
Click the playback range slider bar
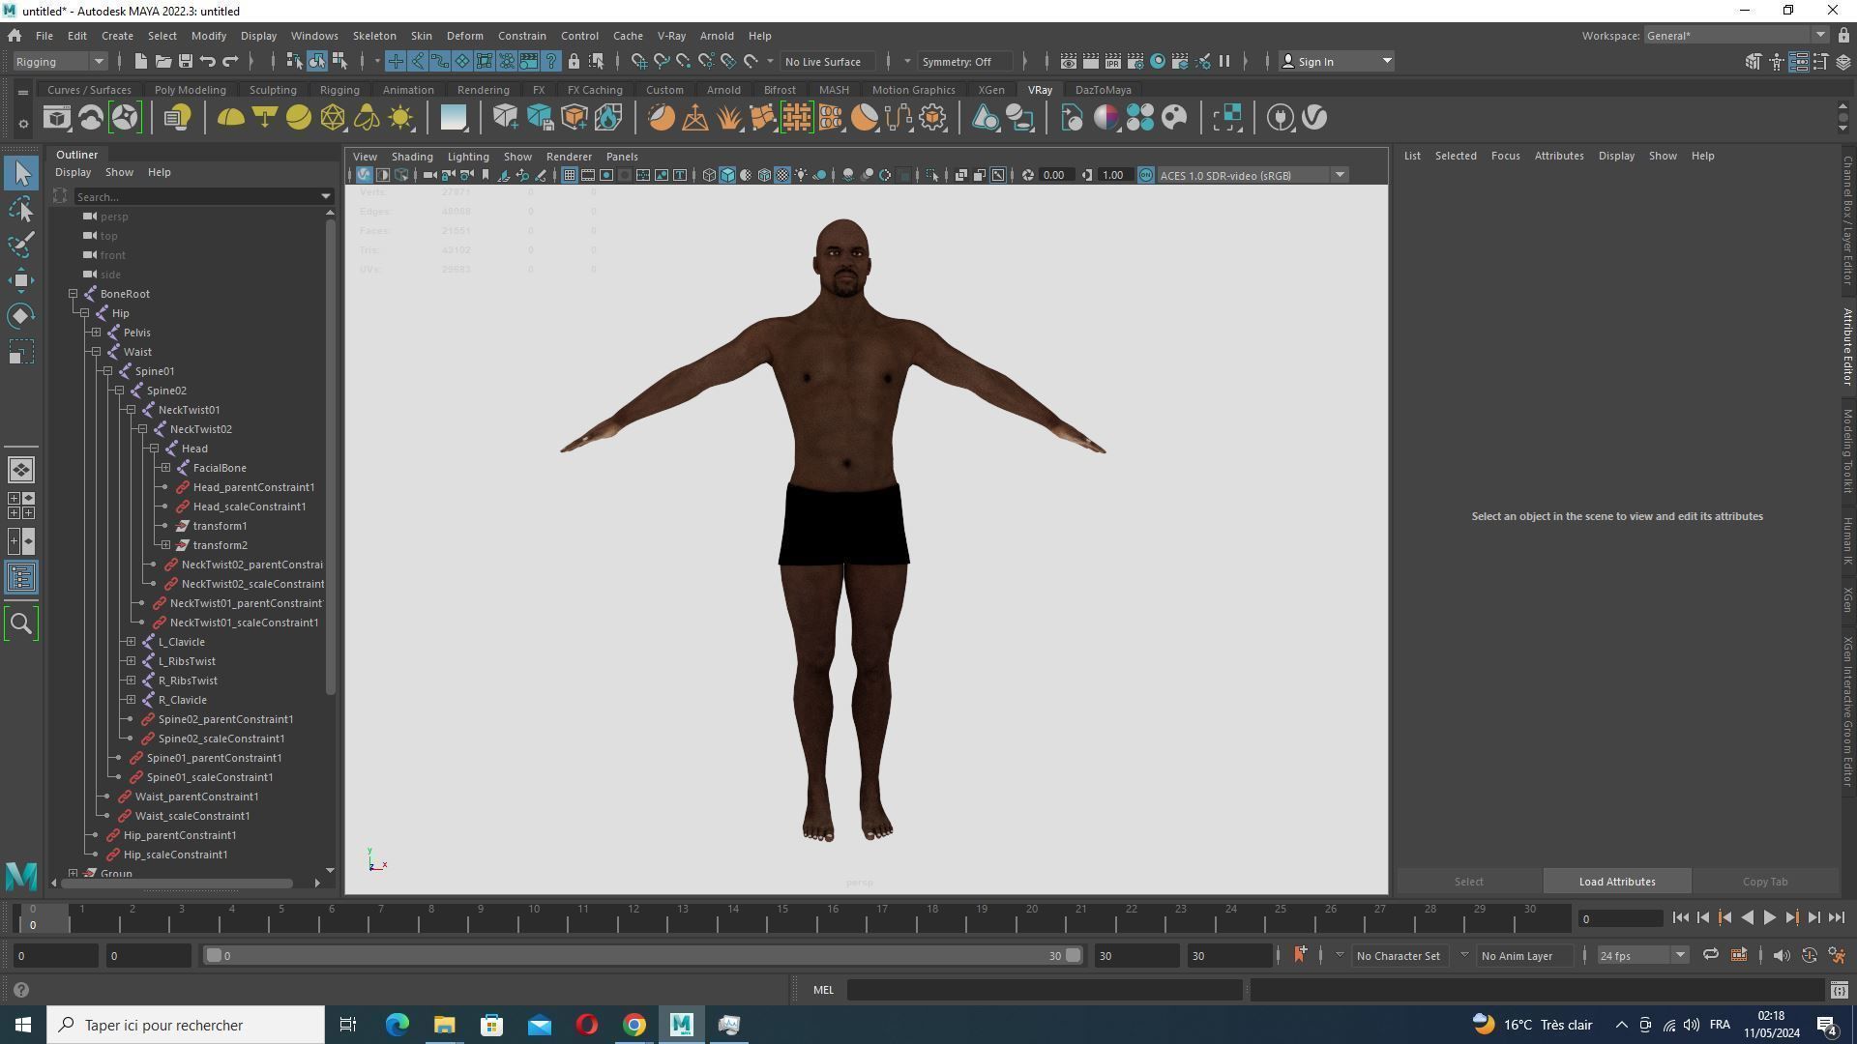[643, 956]
